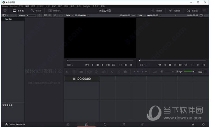Mute audio with the speaker icon

[181, 72]
